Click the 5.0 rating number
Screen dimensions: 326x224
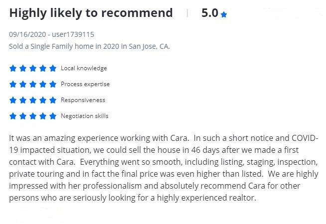[x=209, y=13]
